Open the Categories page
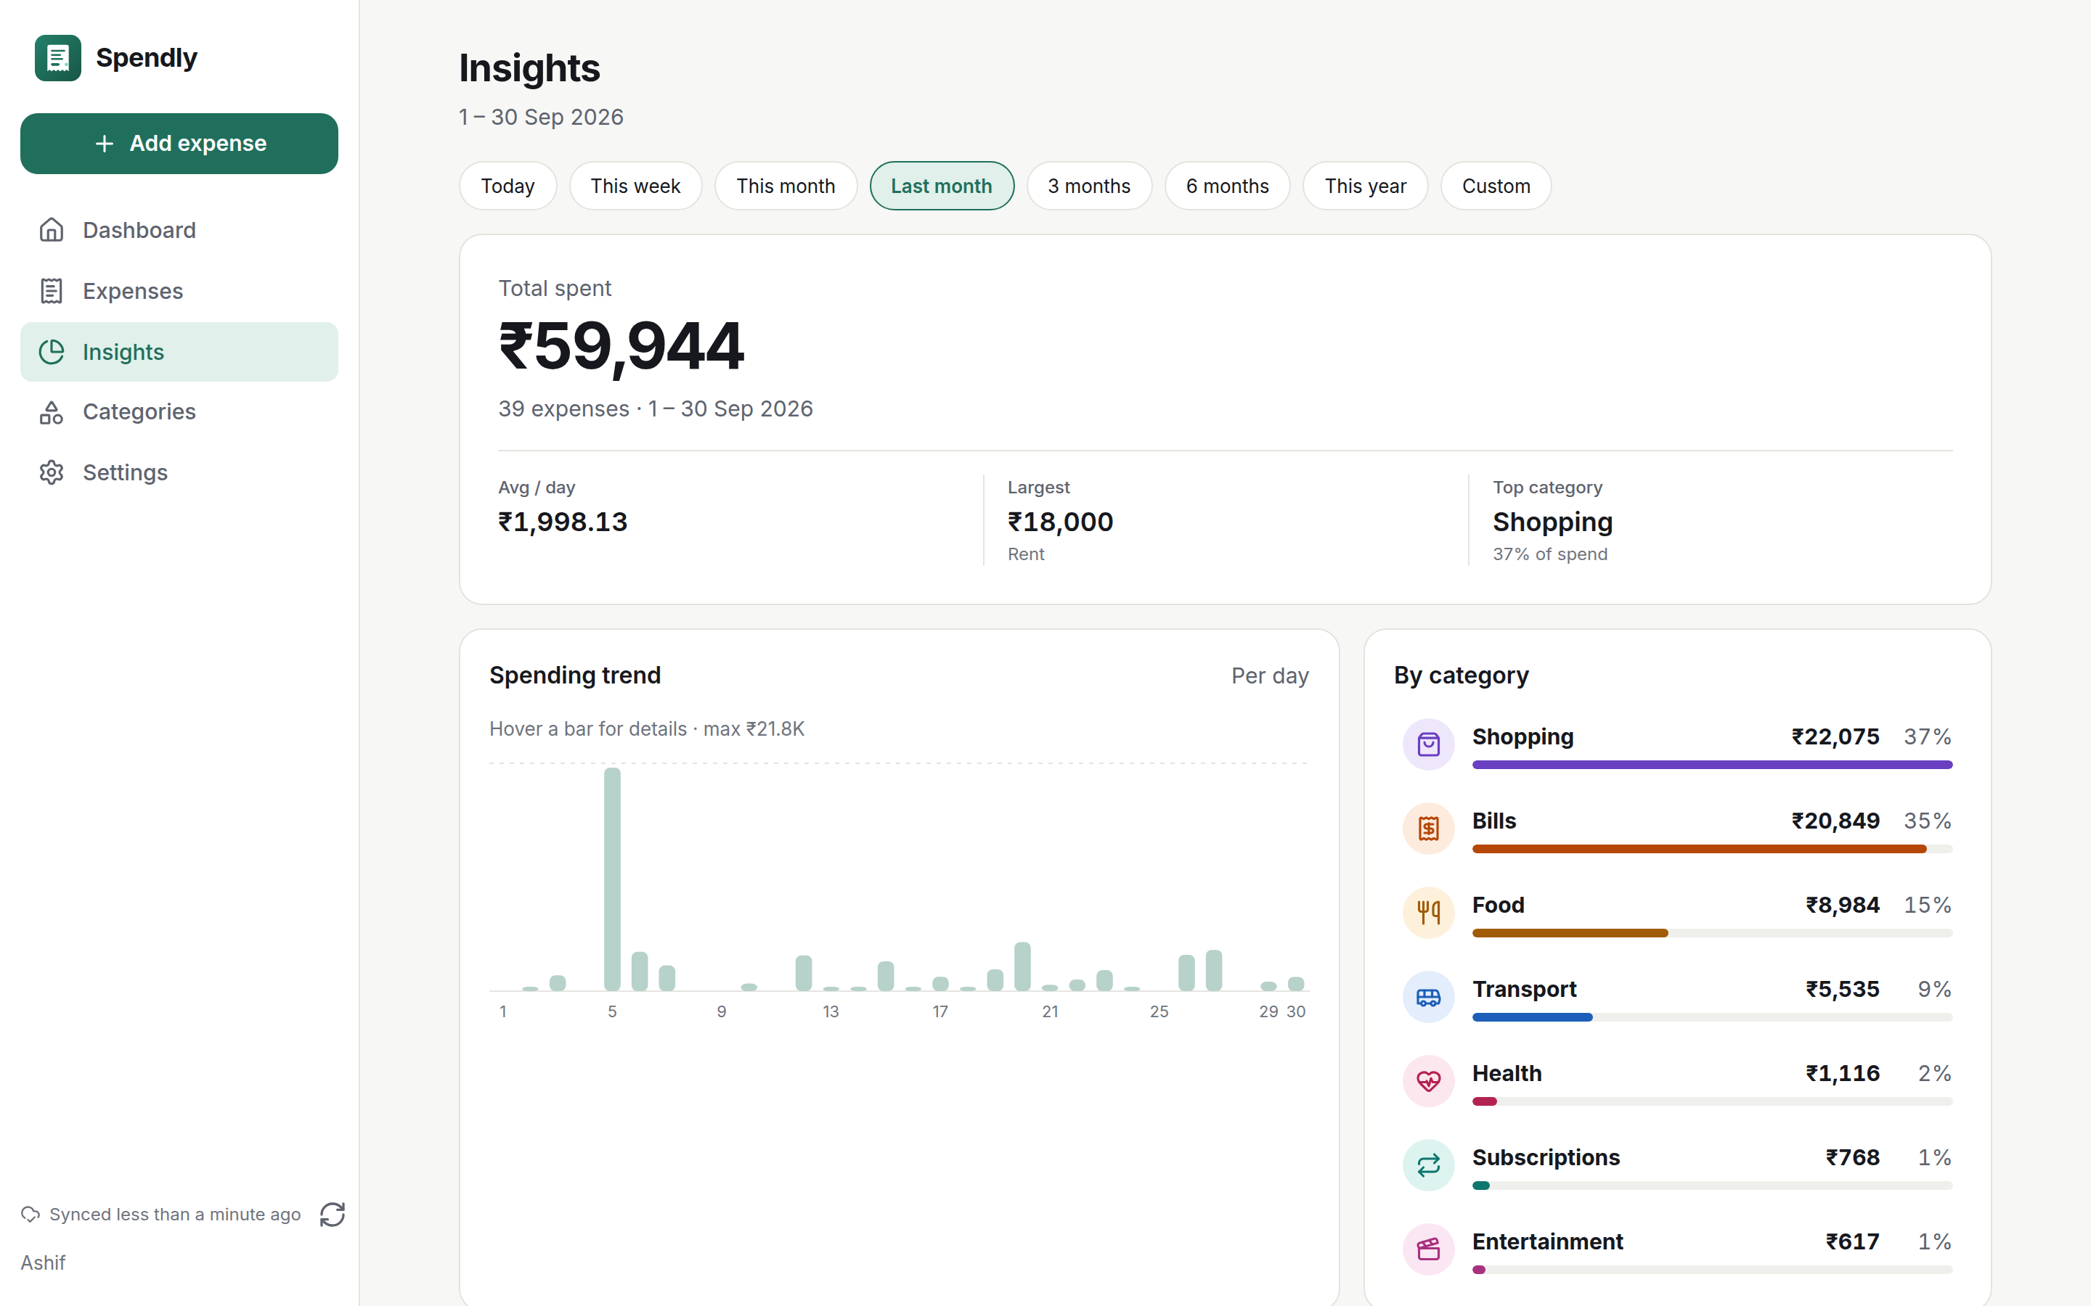The width and height of the screenshot is (2091, 1306). tap(179, 412)
